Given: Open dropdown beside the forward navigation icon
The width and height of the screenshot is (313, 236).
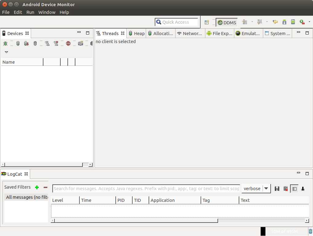Looking at the screenshot, I should tap(267, 22).
